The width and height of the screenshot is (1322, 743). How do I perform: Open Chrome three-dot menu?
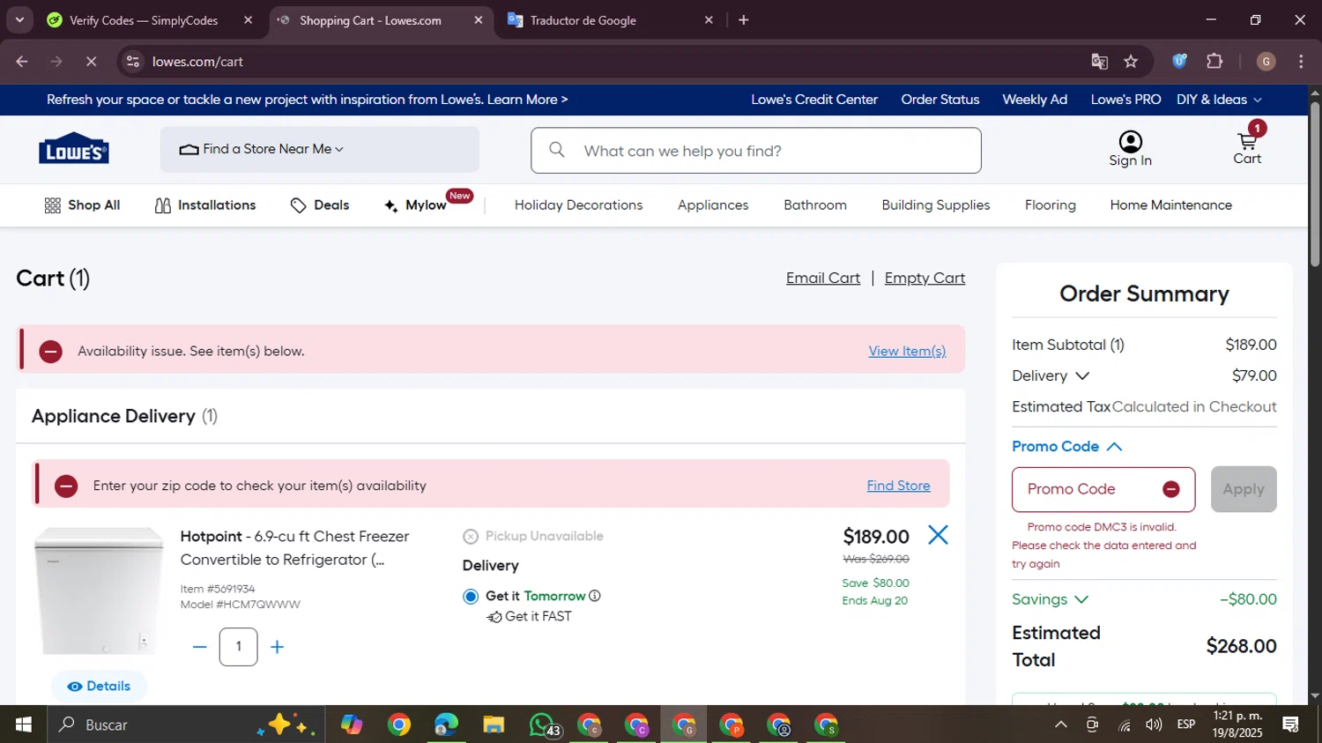click(1301, 61)
